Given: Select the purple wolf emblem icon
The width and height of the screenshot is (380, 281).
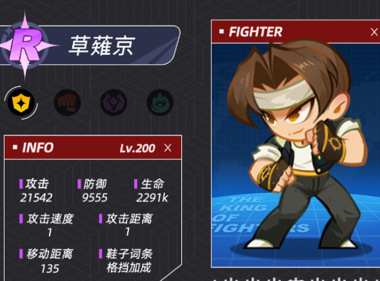Looking at the screenshot, I should [x=114, y=102].
